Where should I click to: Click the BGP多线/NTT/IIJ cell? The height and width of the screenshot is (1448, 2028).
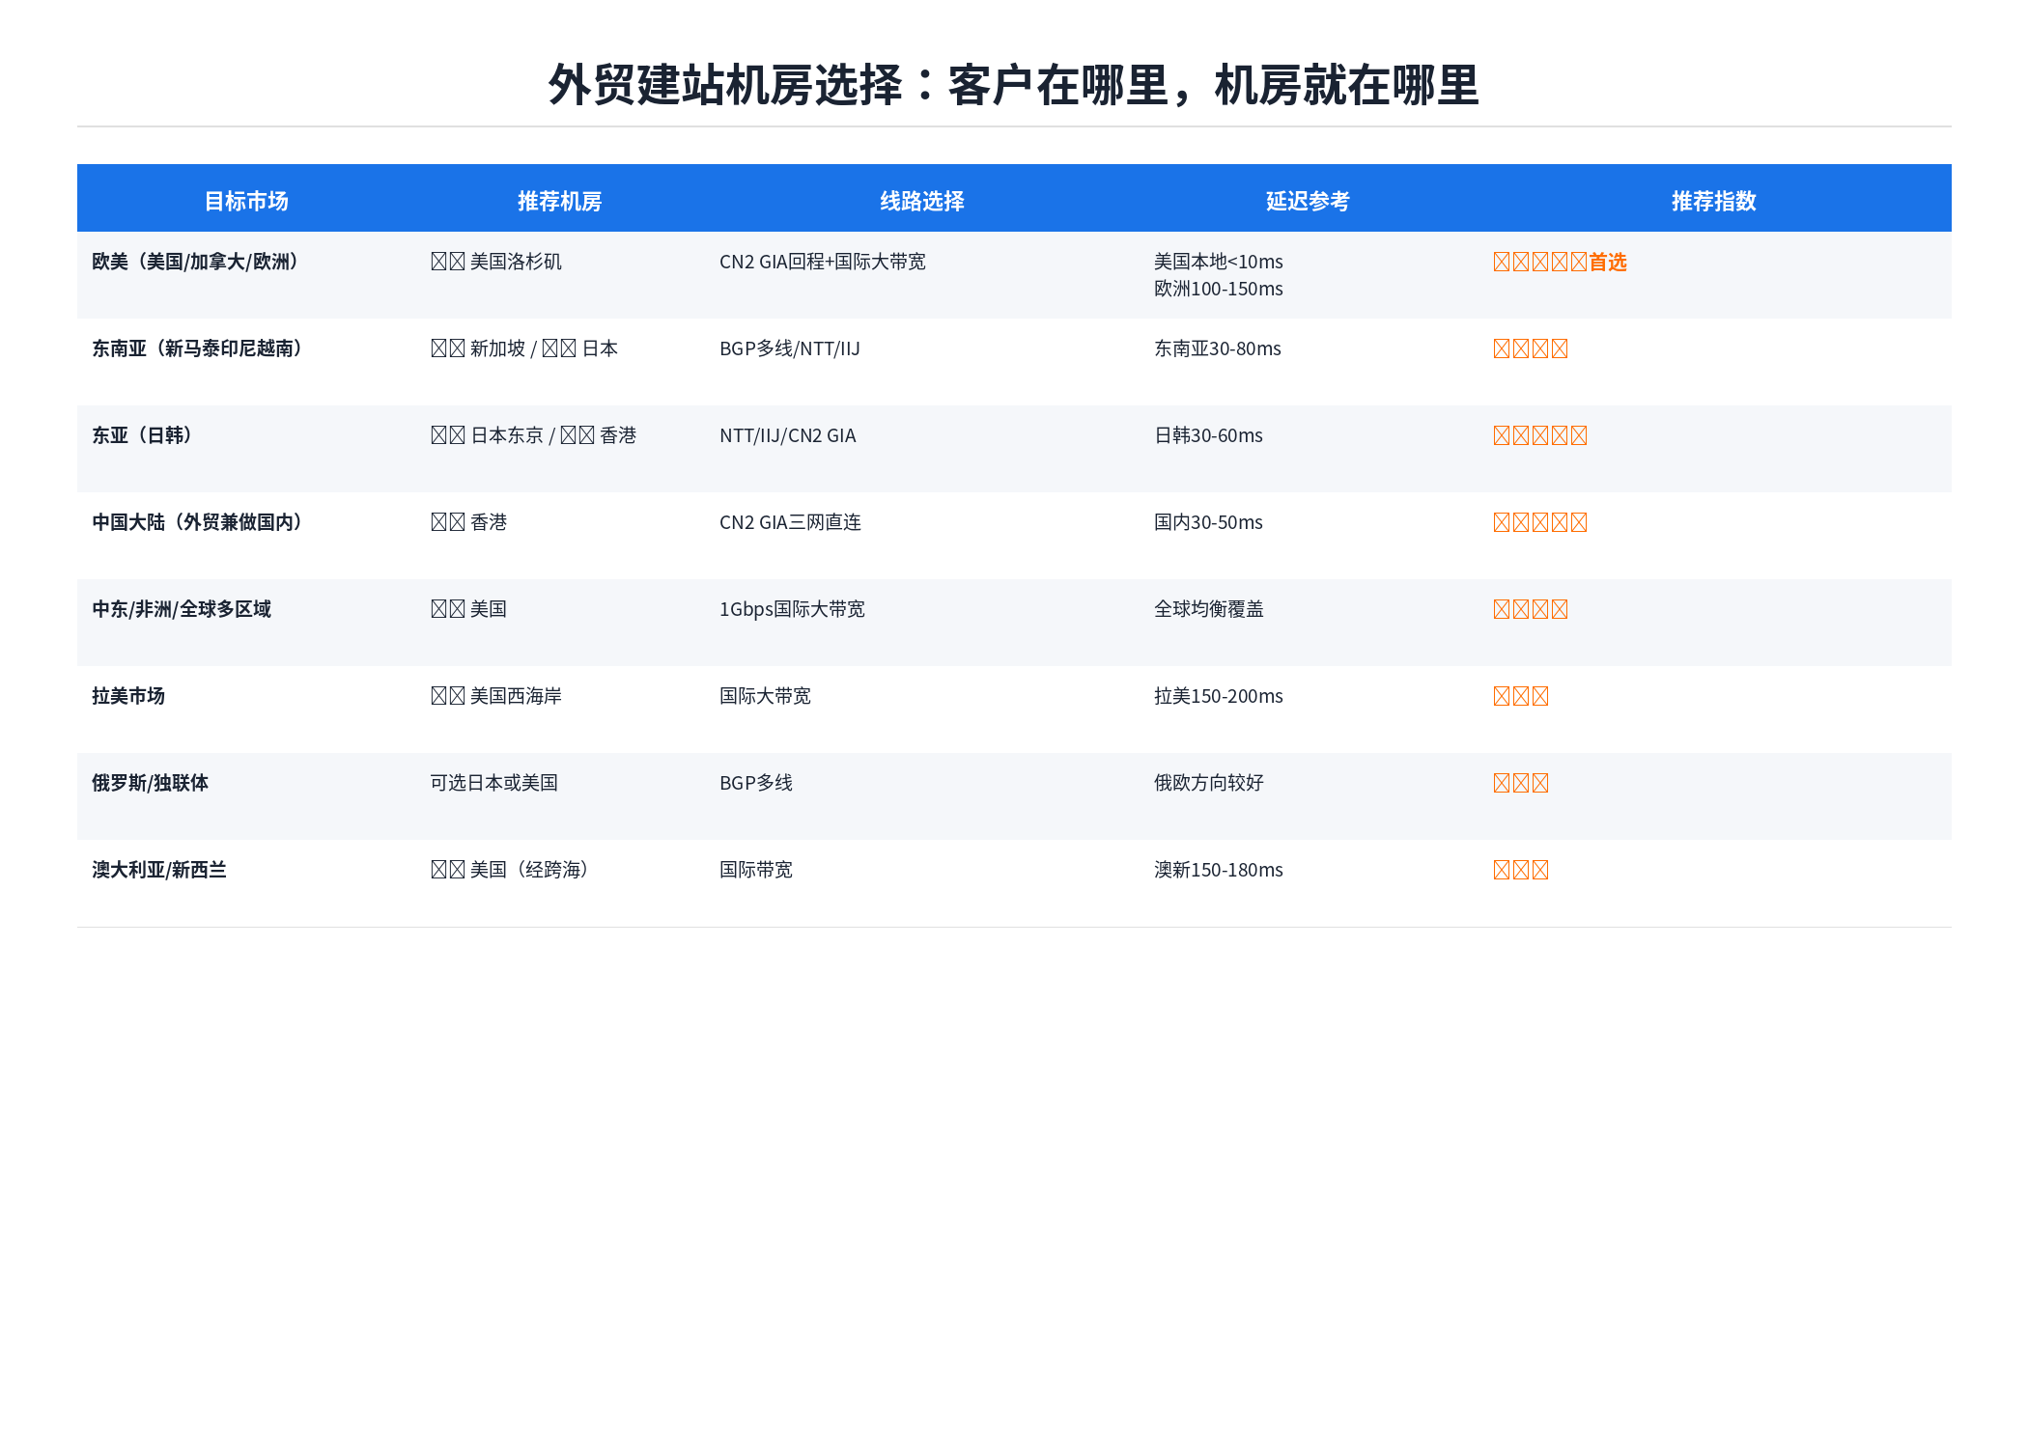click(790, 348)
